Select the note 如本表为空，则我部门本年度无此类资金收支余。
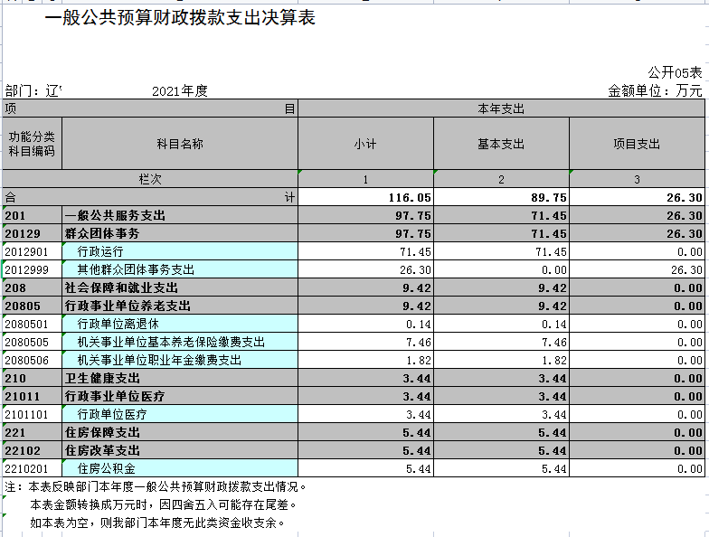This screenshot has width=709, height=537. coord(157,523)
